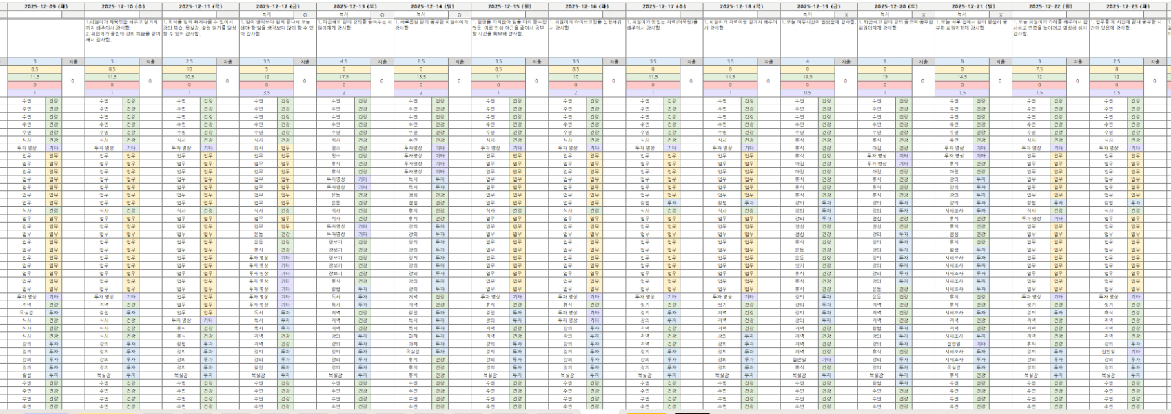Select the green 14.5 cell under 2025-12-21
Viewport: 1171px width, 414px height.
pyautogui.click(x=962, y=77)
